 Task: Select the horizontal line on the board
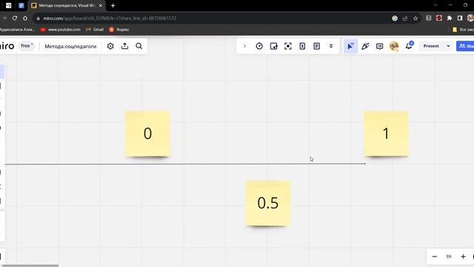click(x=185, y=164)
